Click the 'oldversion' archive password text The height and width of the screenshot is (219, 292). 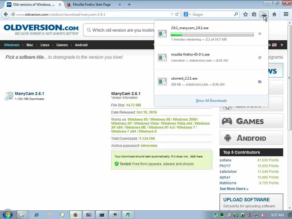coord(149,146)
